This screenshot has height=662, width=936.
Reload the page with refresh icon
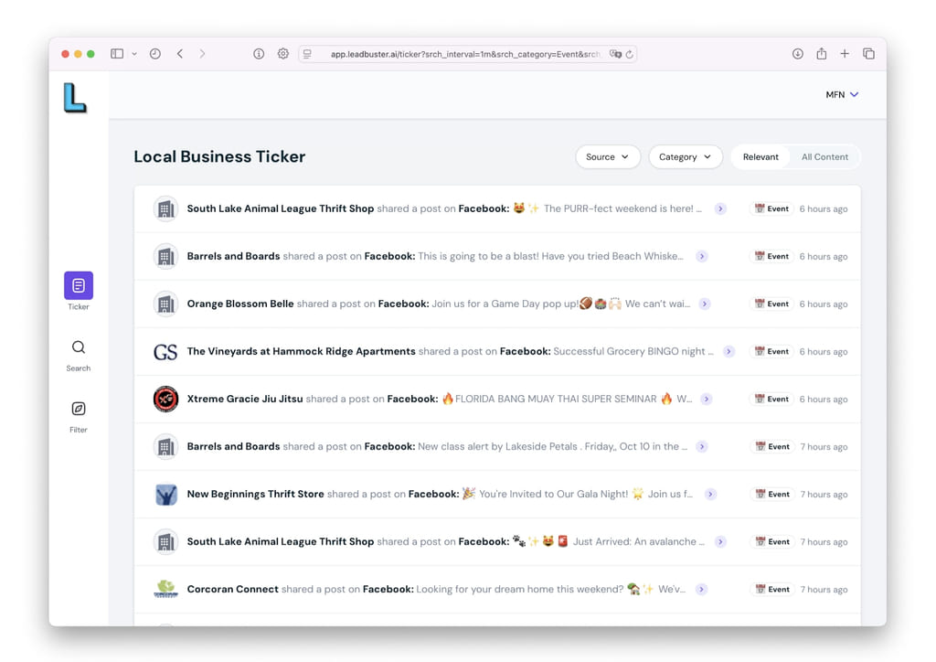point(630,54)
